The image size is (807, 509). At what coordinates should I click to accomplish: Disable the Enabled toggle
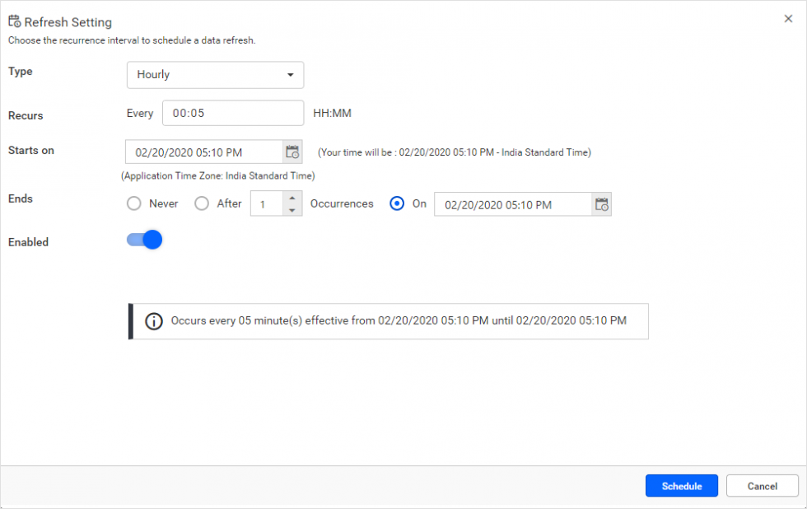[144, 239]
